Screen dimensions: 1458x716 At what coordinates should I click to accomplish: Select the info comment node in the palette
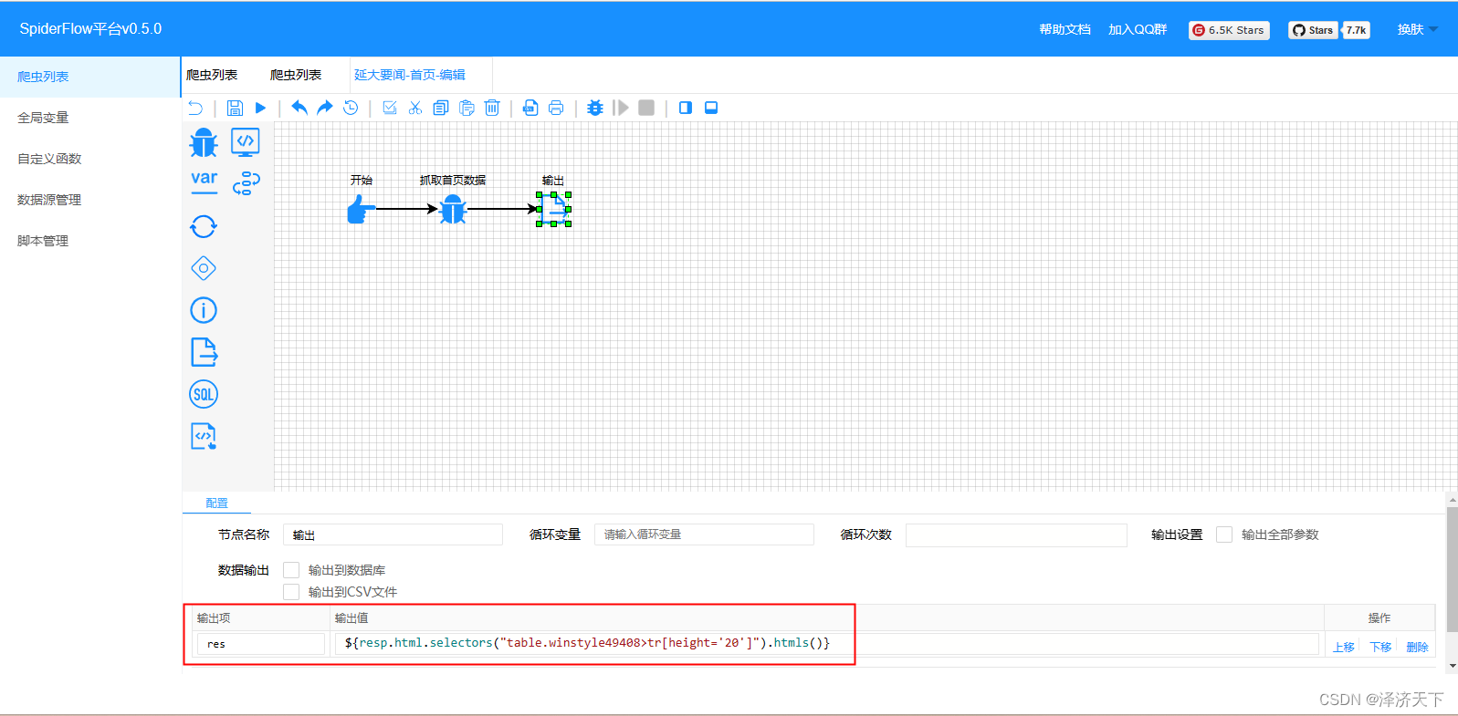click(204, 310)
